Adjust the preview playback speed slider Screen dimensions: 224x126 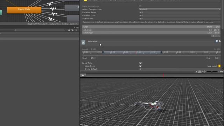click(x=212, y=71)
